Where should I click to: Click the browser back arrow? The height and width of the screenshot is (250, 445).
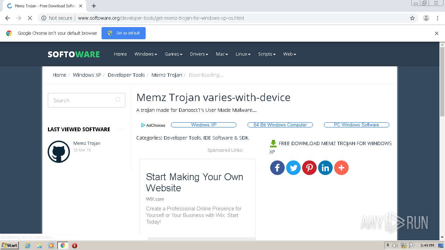8,18
